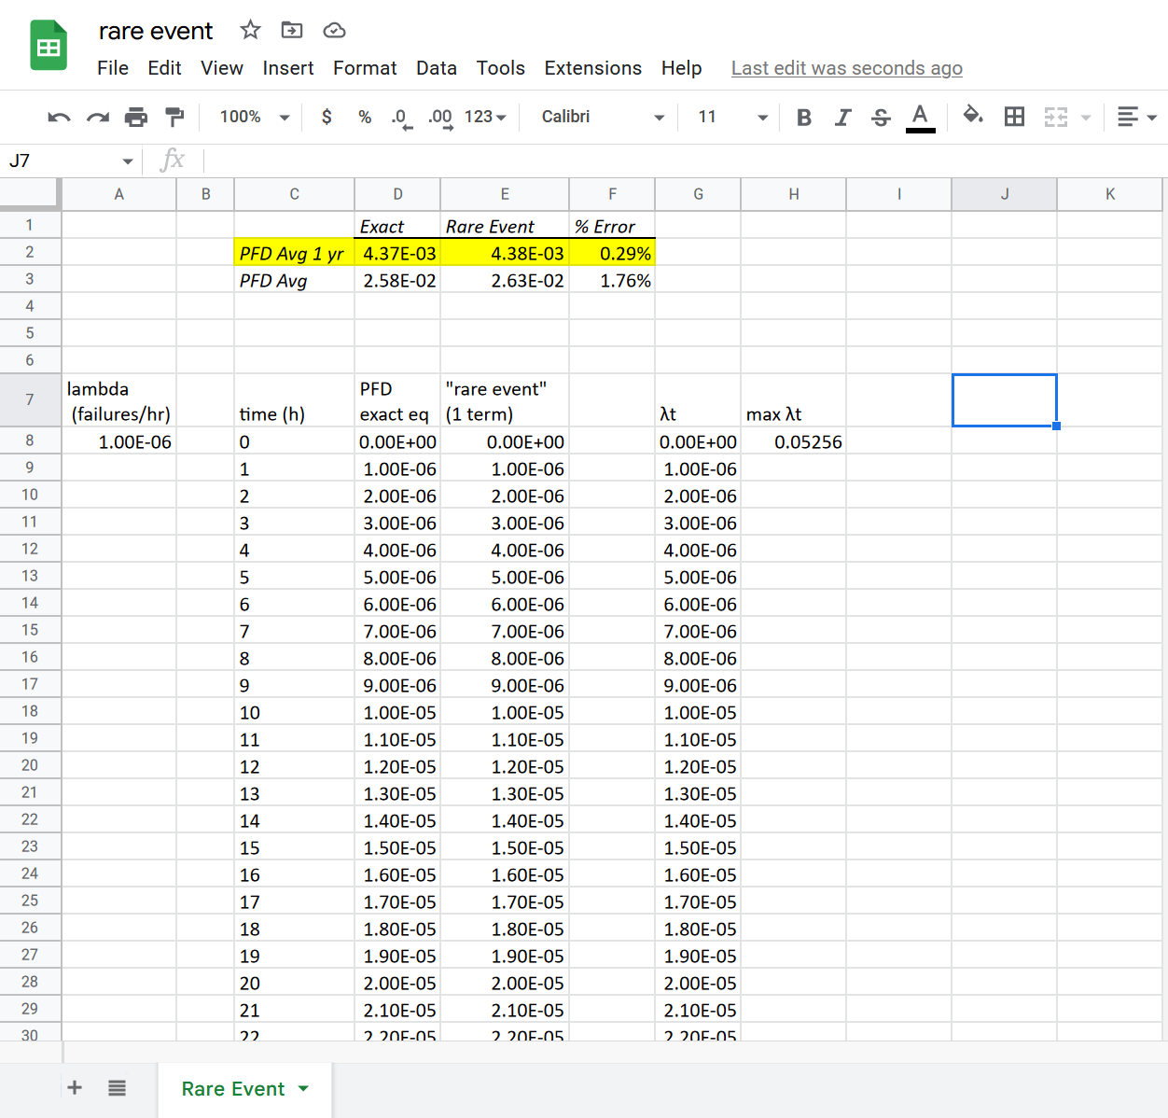The width and height of the screenshot is (1168, 1118).
Task: Format as currency with dollar button
Action: pyautogui.click(x=327, y=117)
